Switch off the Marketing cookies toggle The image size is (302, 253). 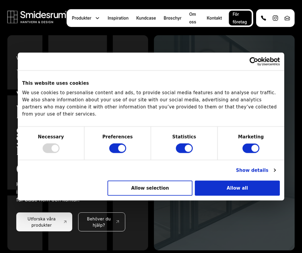[x=251, y=148]
